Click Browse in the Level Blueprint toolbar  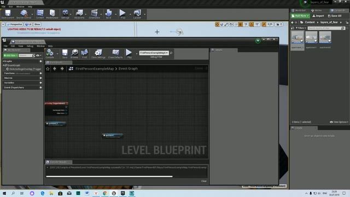pos(74,54)
